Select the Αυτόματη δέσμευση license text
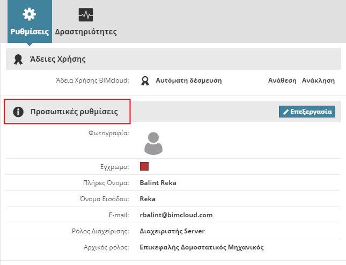 [x=188, y=81]
